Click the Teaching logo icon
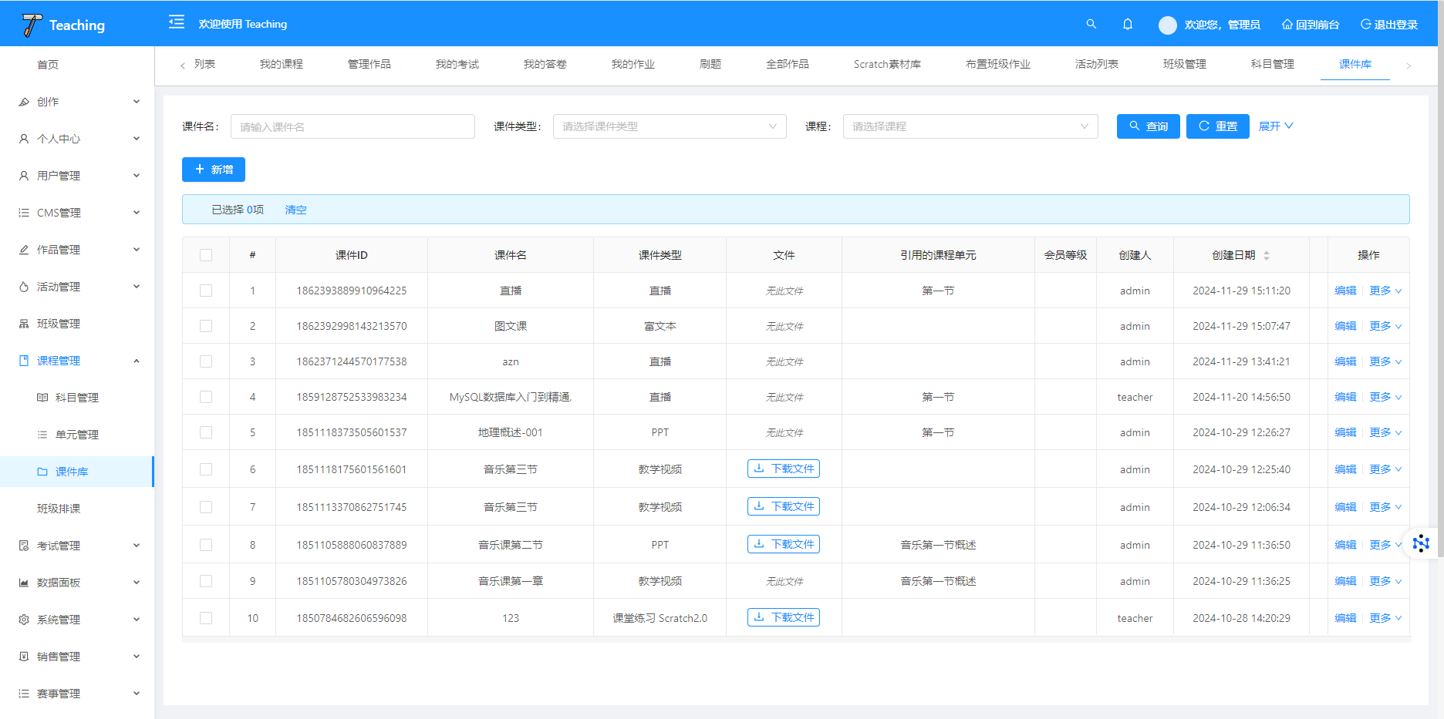 [x=32, y=25]
